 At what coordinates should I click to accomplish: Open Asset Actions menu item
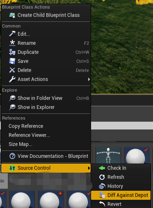tap(46, 79)
